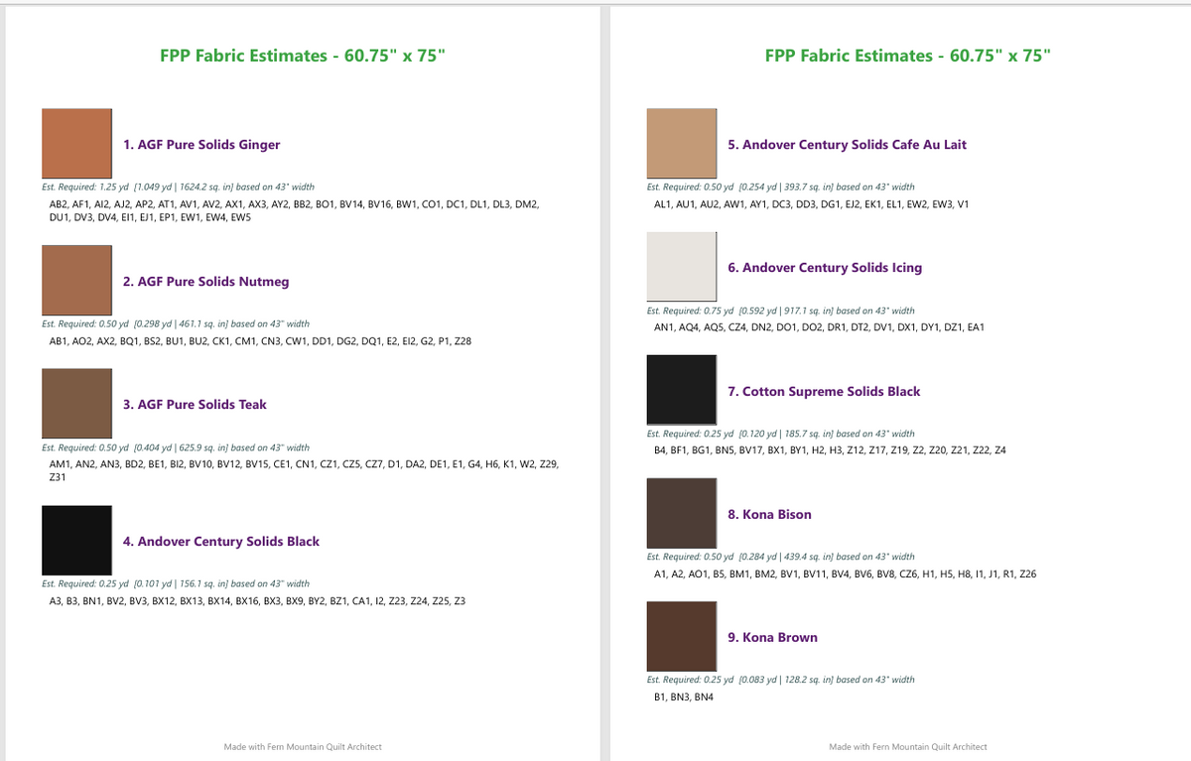This screenshot has height=761, width=1191.
Task: Click the Andover Black piece list starting A3, B3
Action: [257, 601]
